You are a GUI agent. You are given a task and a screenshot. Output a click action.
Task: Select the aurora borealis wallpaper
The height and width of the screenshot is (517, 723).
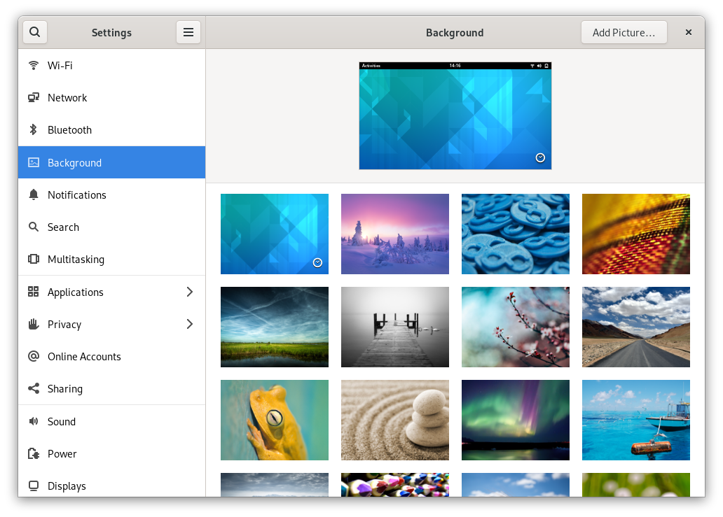[x=515, y=420]
